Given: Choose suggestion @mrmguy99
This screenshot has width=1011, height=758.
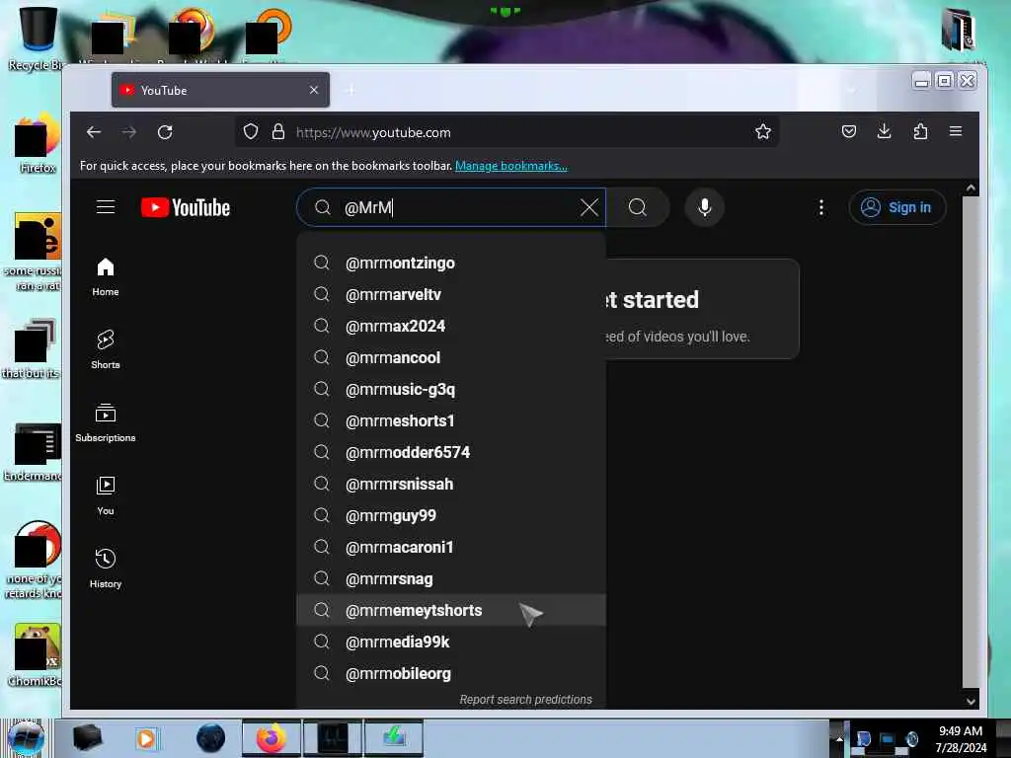Looking at the screenshot, I should (451, 515).
